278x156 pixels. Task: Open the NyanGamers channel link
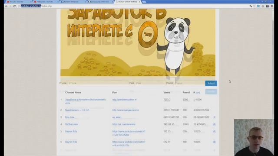coord(77,110)
